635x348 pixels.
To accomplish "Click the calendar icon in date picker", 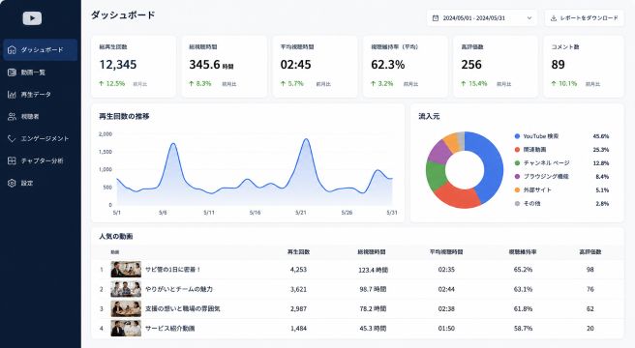I will pyautogui.click(x=436, y=18).
